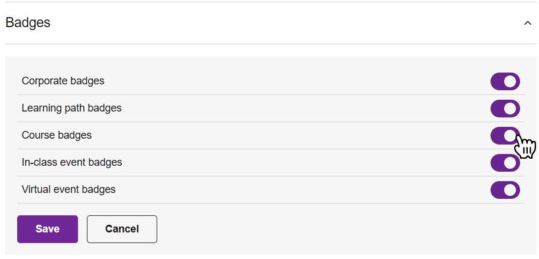Click the Learning path badges label
Screen dimensions: 539x259
[x=72, y=109]
